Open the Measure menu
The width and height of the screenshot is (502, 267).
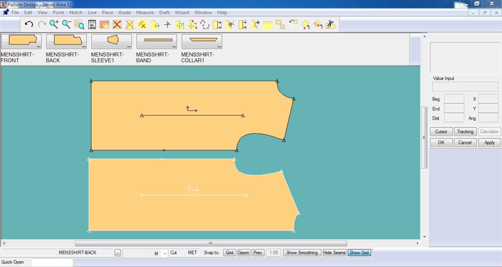click(x=145, y=13)
